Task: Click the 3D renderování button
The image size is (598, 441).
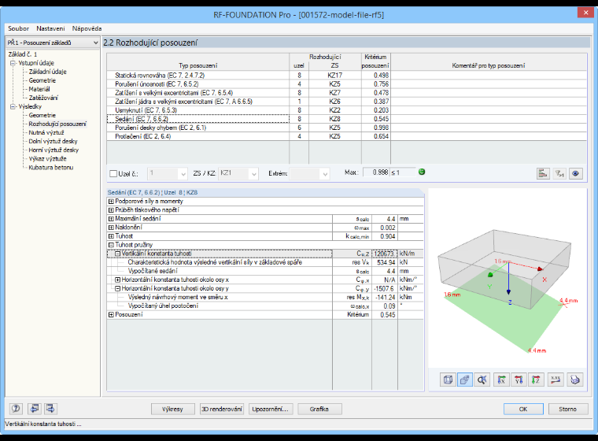Action: pos(222,409)
